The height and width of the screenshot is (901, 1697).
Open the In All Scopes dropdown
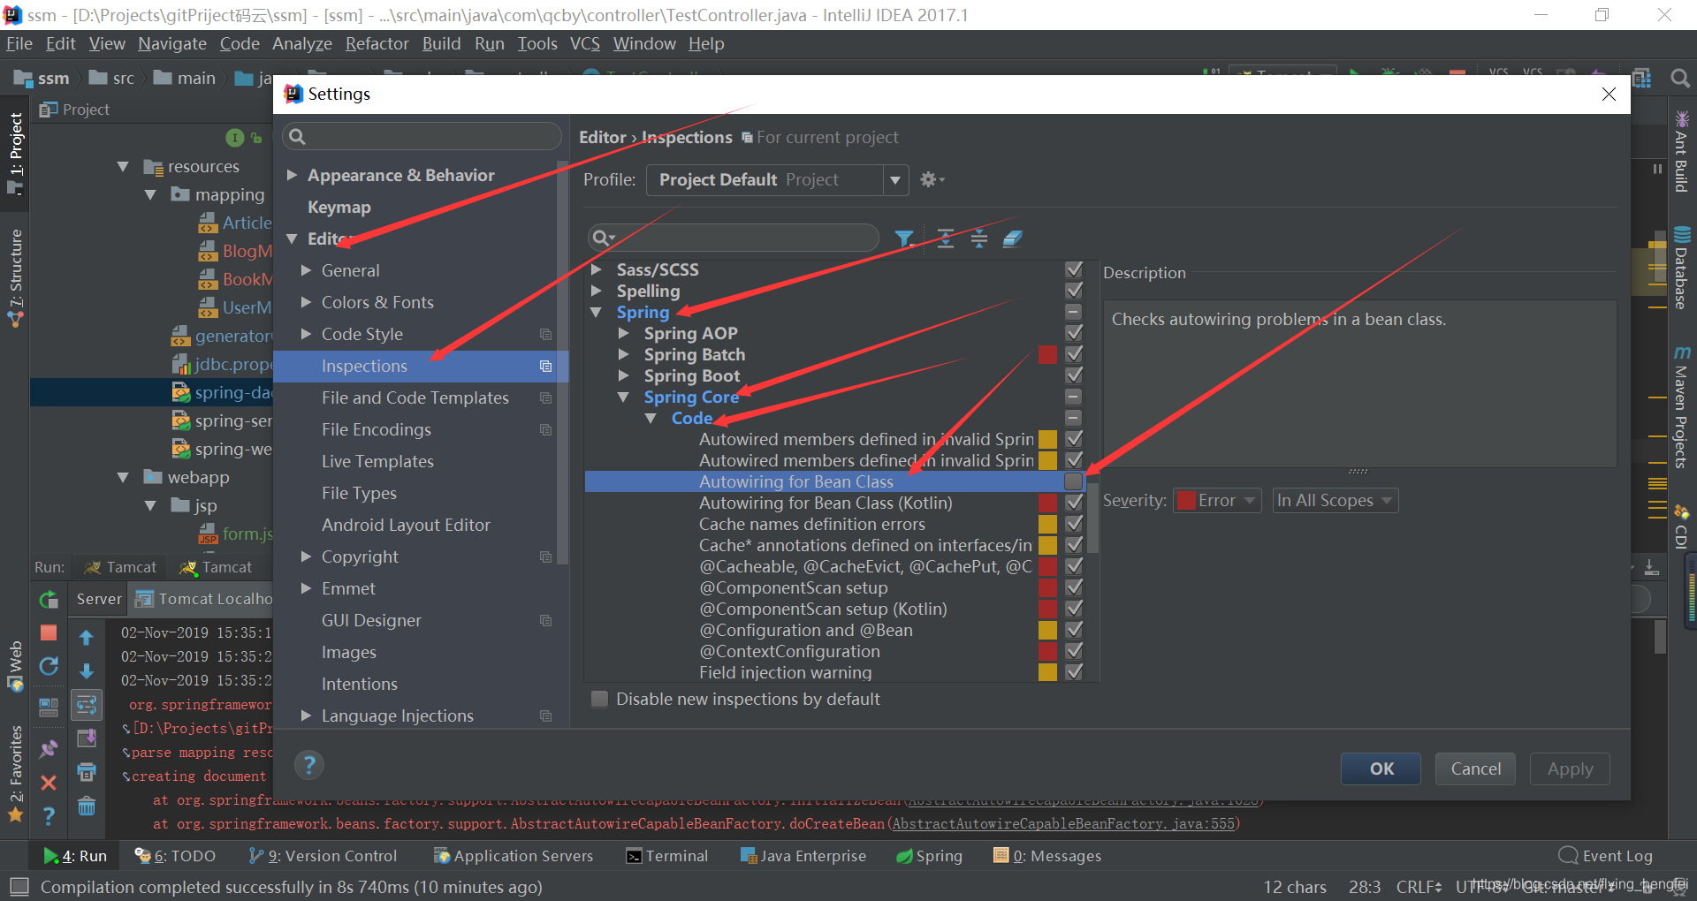pos(1335,501)
